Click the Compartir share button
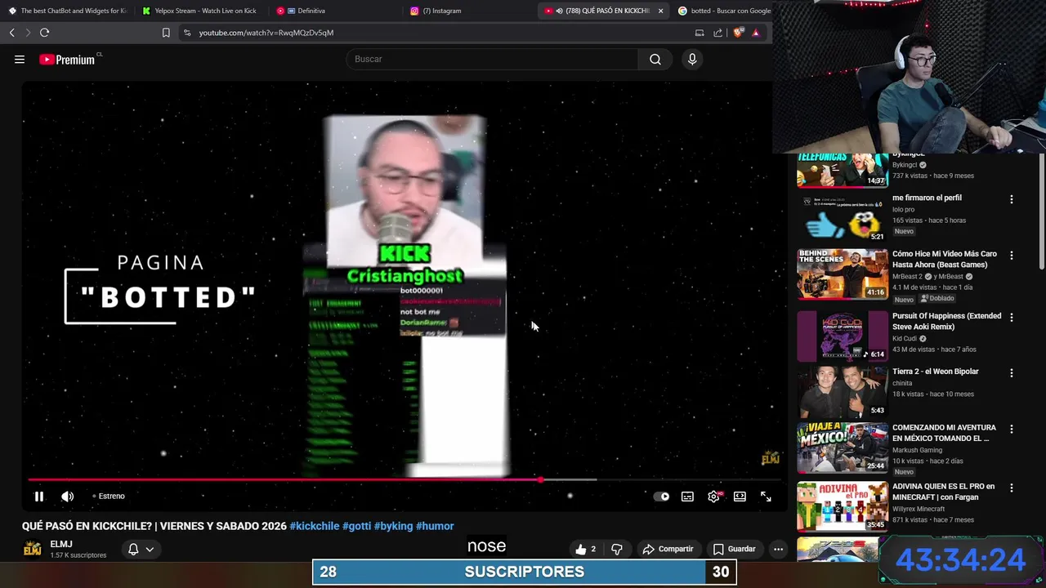 (668, 550)
